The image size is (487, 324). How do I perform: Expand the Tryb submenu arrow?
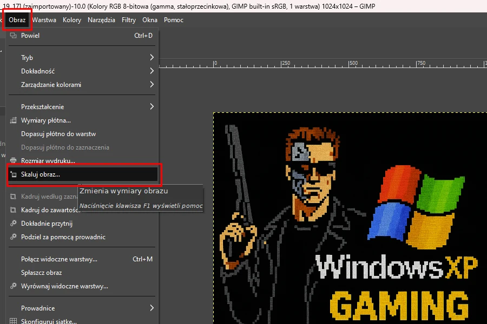coord(152,57)
